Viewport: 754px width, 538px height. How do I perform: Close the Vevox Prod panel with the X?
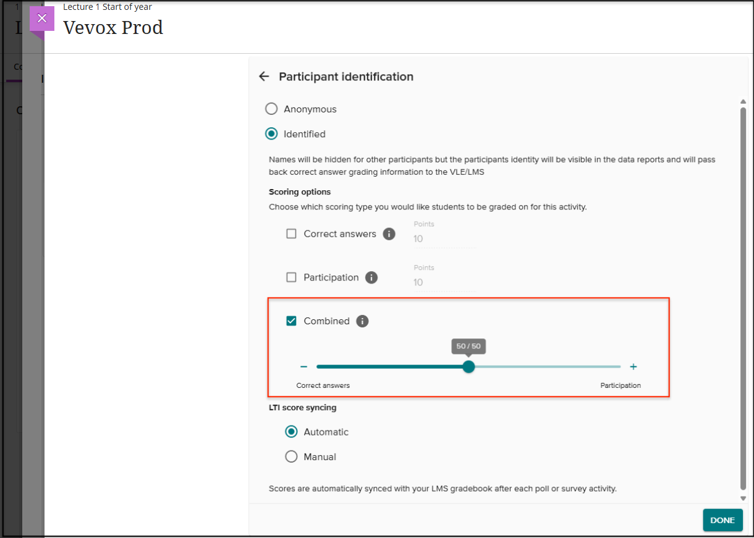[x=42, y=19]
